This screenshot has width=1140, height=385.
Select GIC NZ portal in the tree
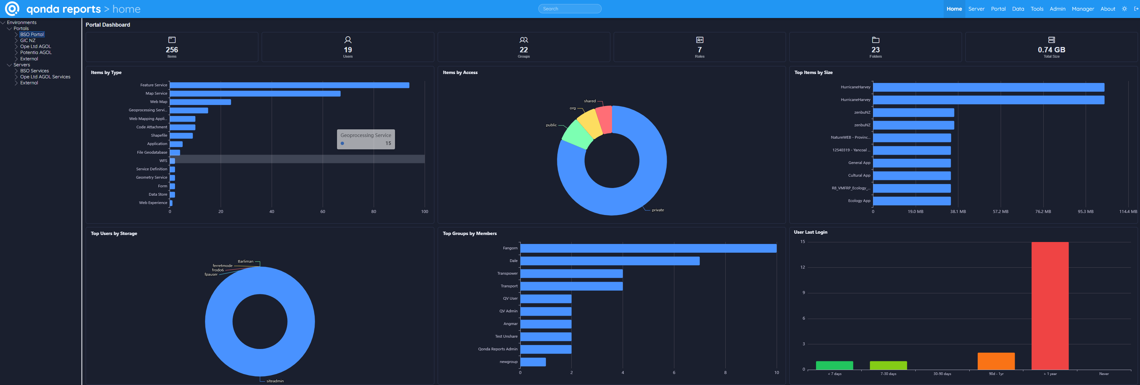27,41
